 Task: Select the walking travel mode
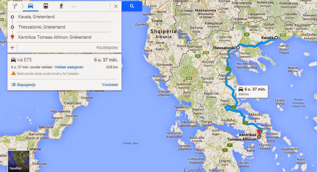click(61, 6)
